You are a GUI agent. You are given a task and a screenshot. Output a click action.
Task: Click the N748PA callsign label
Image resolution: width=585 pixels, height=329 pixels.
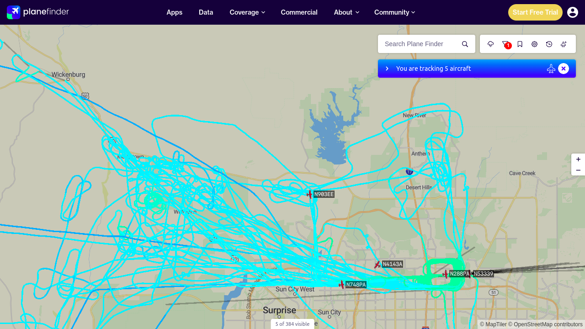(x=356, y=285)
